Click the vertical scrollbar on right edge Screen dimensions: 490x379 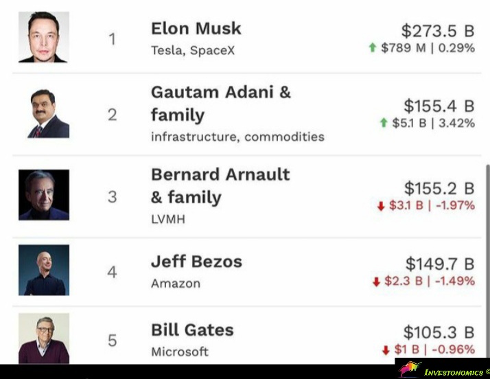(487, 261)
